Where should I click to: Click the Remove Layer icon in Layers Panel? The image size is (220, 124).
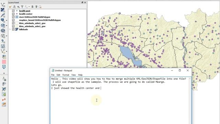pos(40,7)
